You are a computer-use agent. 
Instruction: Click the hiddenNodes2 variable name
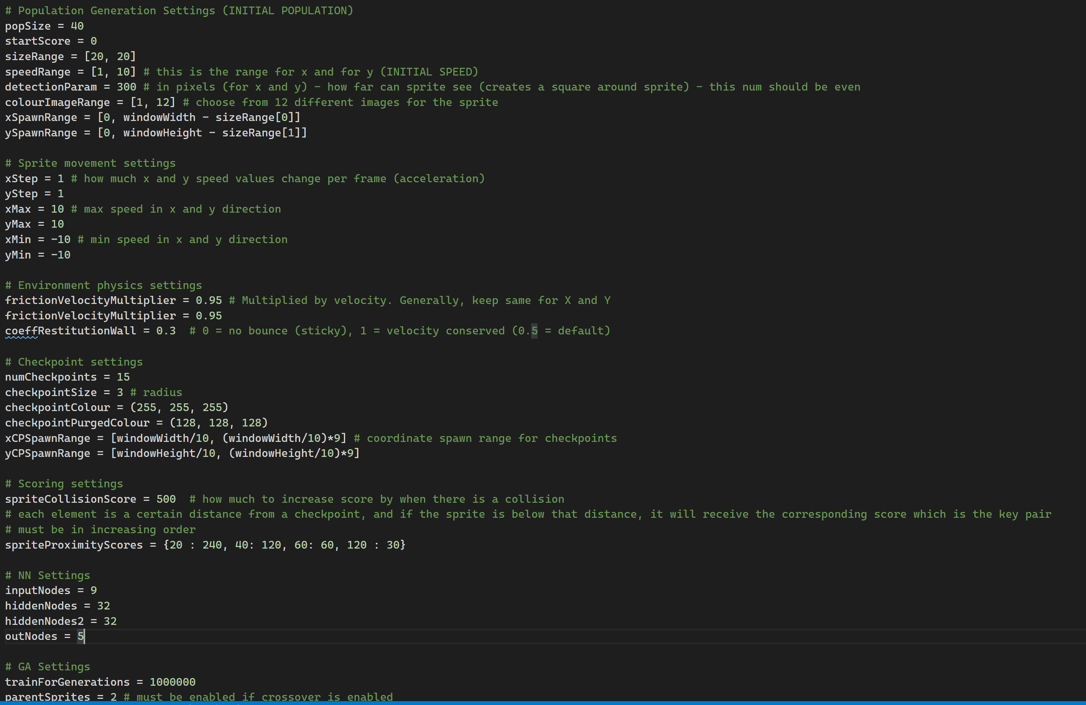tap(44, 621)
